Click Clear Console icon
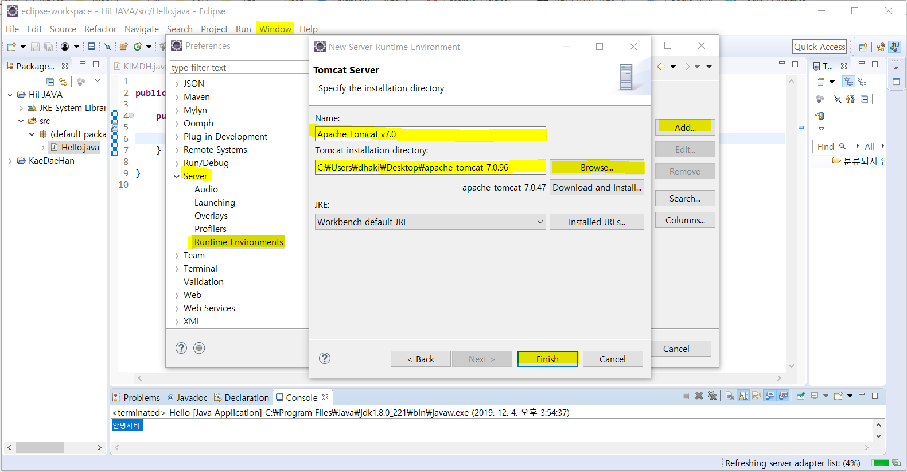Viewport: 907px width, 472px height. coord(730,396)
